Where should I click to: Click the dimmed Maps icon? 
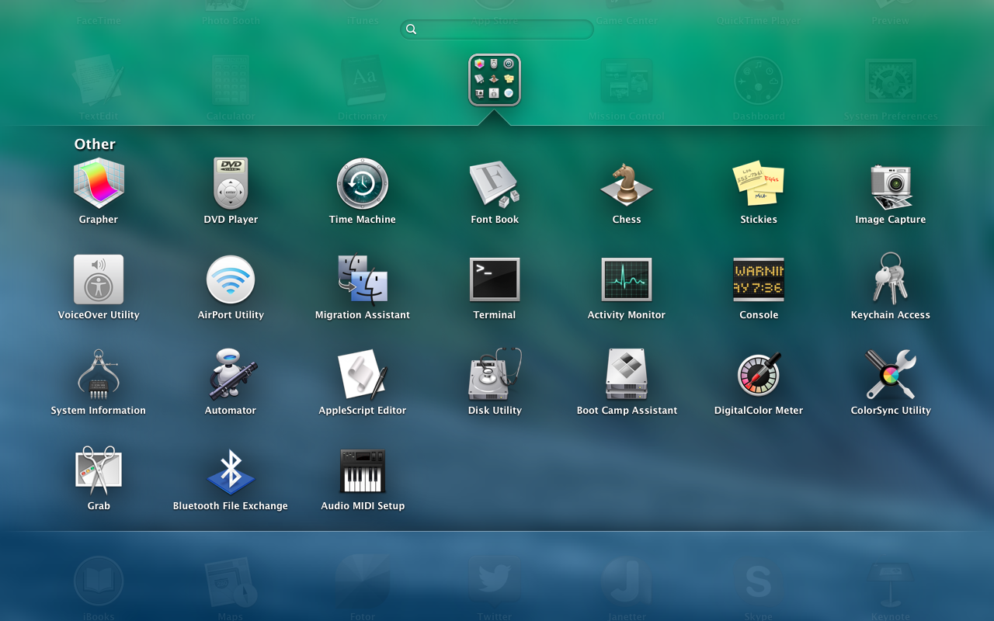[x=231, y=582]
